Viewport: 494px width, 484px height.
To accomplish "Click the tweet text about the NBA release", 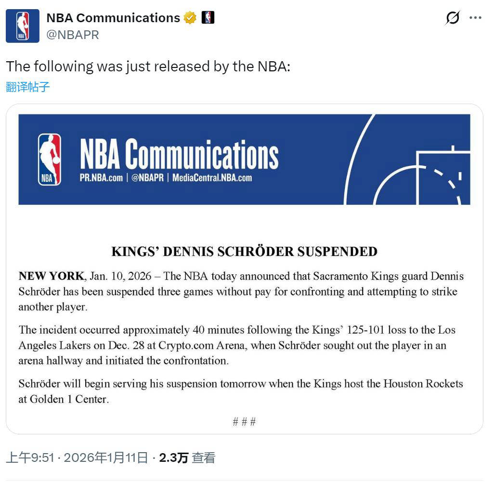I will click(148, 66).
